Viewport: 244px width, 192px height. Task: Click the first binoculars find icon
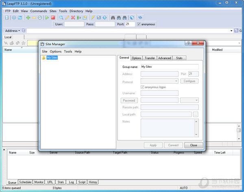[113, 17]
